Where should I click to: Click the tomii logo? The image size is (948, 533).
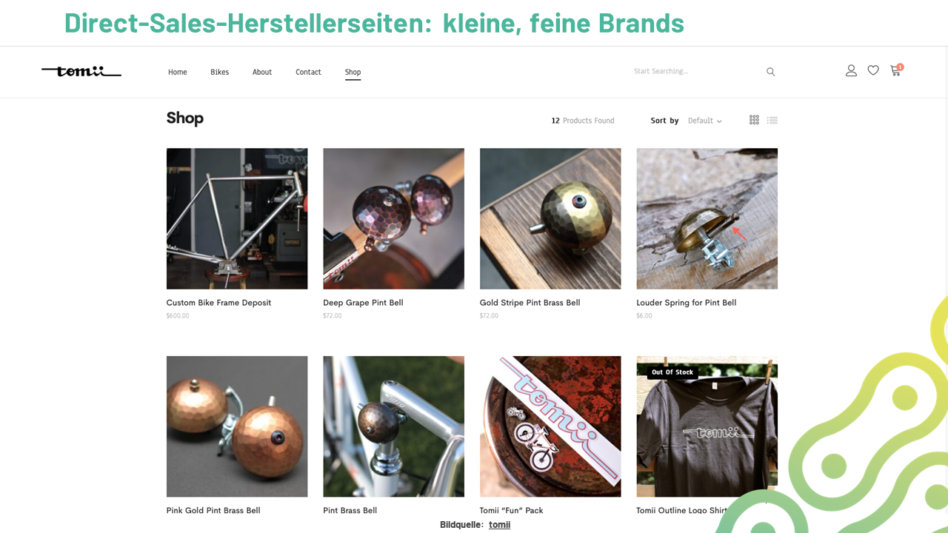click(81, 71)
